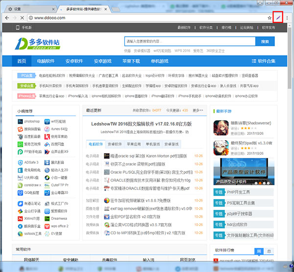Click the 手机版 phone icon in the top bar
This screenshot has height=272, width=294.
pos(18,28)
